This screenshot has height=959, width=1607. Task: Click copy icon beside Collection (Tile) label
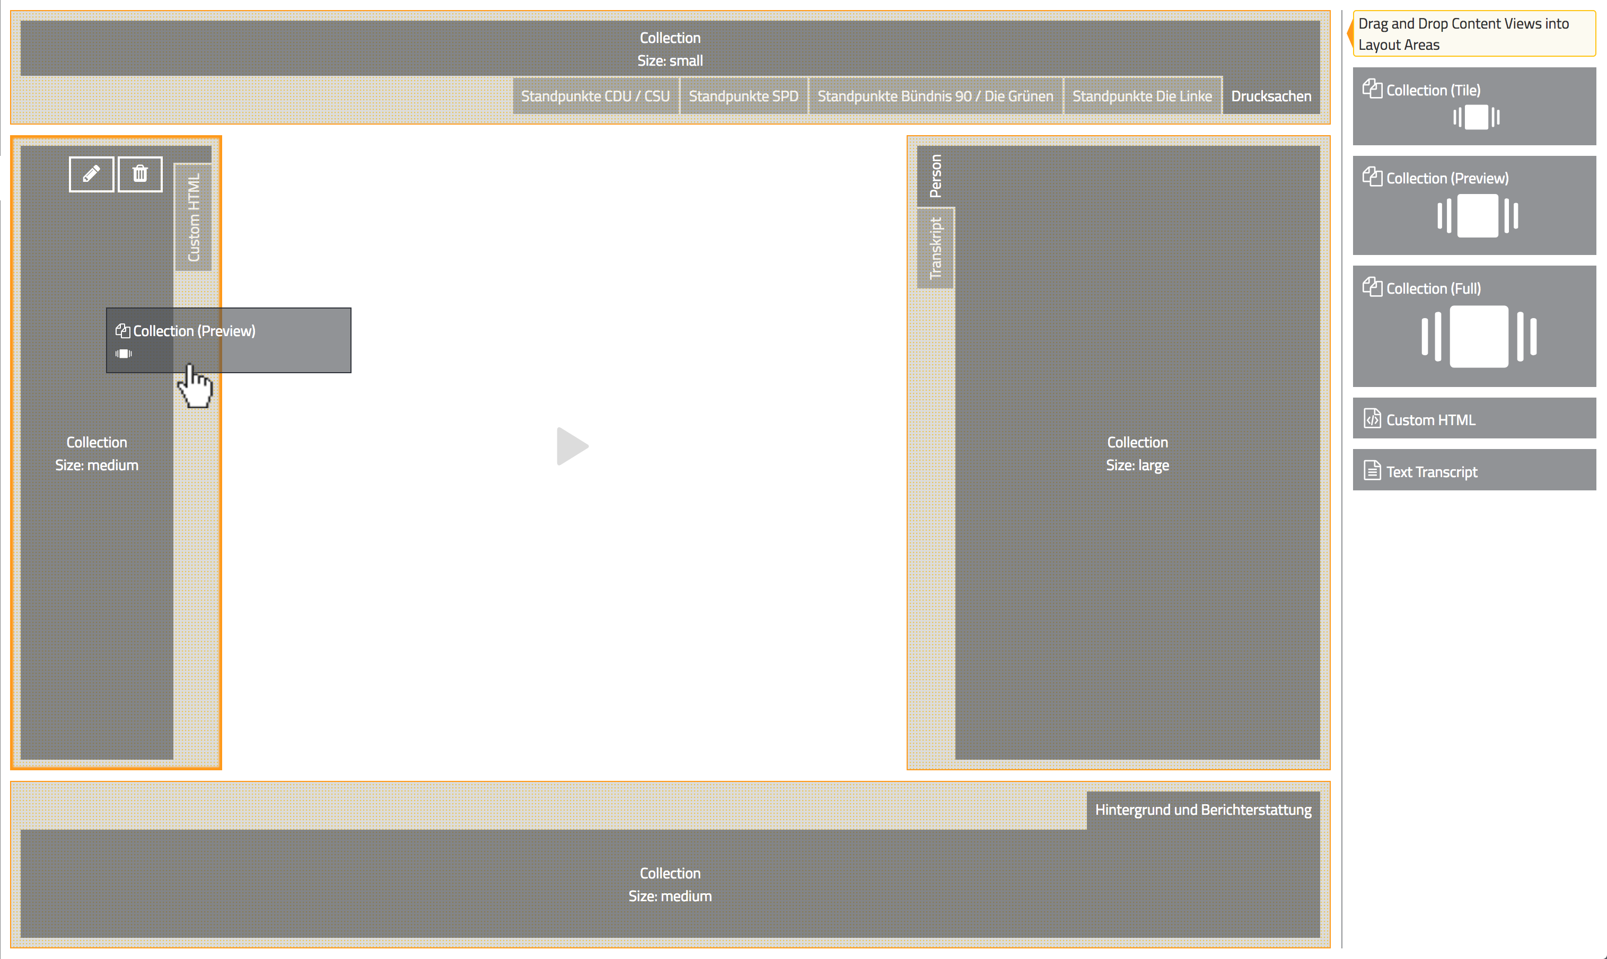tap(1373, 89)
